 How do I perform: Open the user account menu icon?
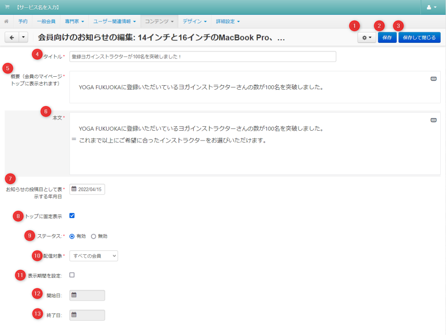431,7
